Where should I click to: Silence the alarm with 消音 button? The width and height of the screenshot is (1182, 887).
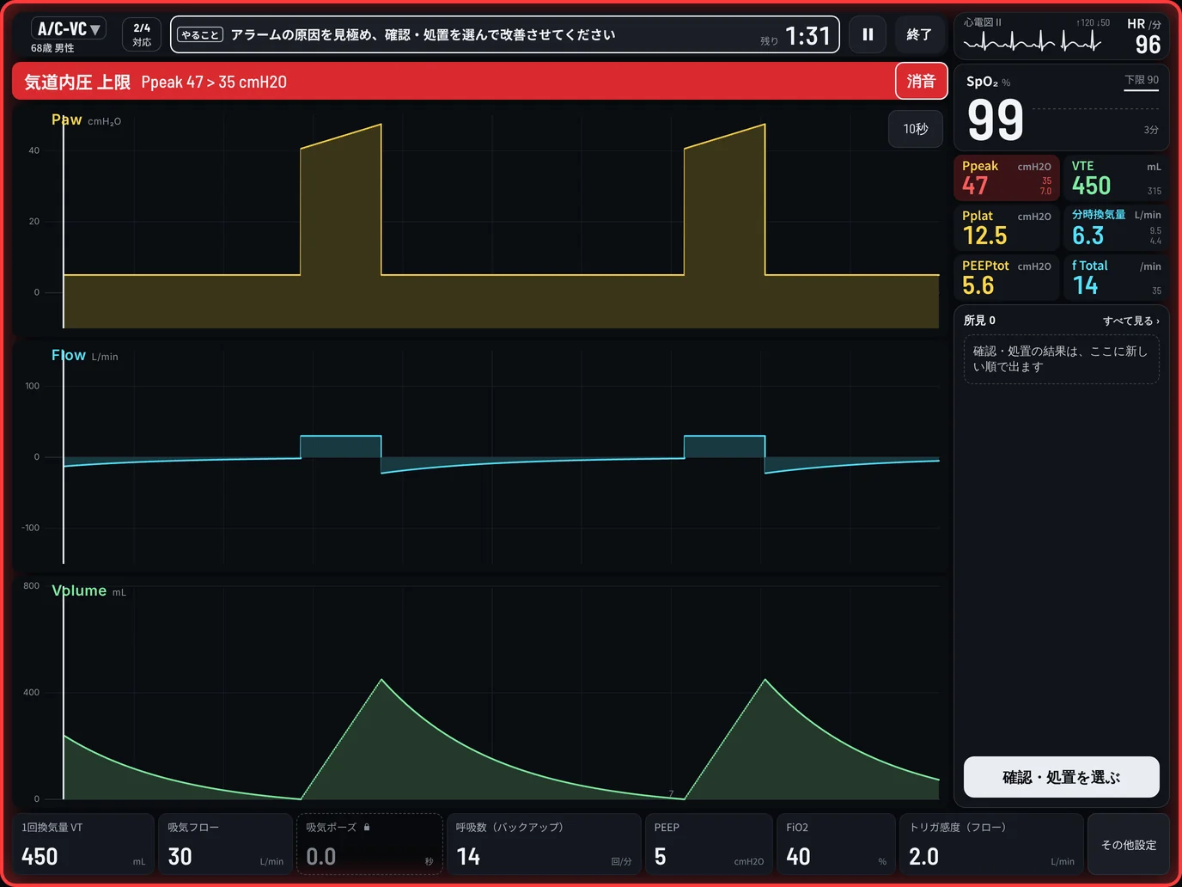[x=921, y=81]
